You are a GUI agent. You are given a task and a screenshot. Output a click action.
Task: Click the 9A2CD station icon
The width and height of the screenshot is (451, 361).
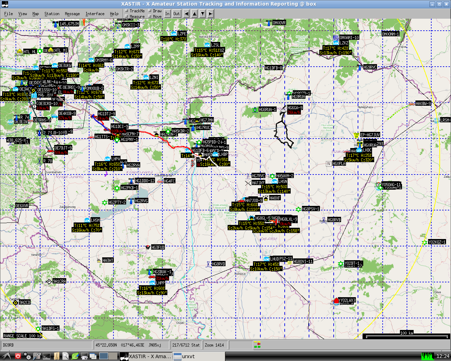(15, 302)
